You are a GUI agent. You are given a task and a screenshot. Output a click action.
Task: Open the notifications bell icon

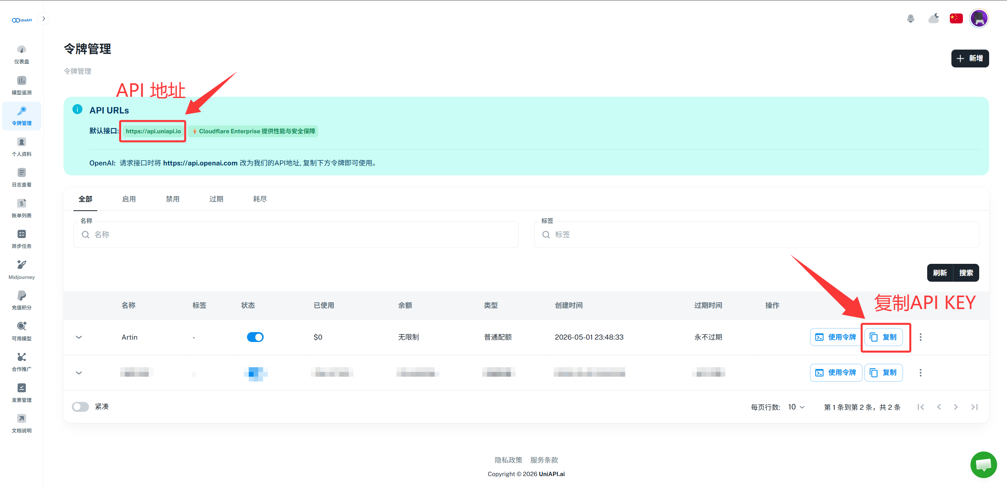pos(911,19)
